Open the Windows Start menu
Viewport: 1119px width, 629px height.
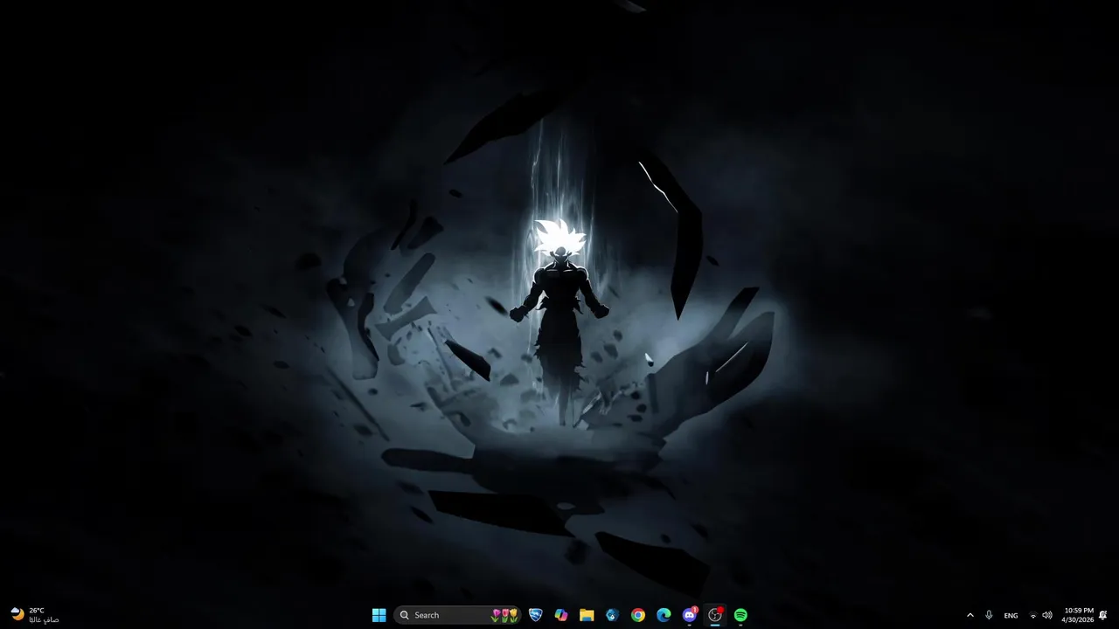tap(379, 615)
